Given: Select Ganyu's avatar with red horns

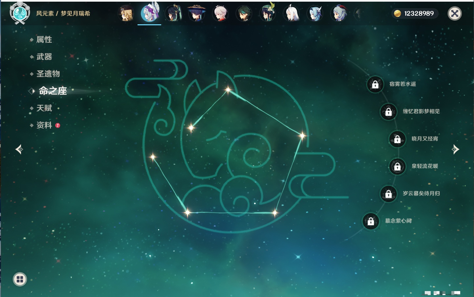Looking at the screenshot, I should (x=339, y=13).
